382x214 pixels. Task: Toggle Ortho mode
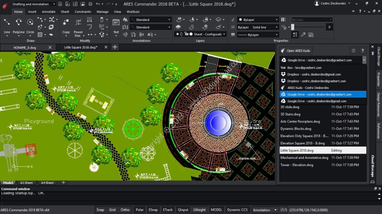[125, 210]
